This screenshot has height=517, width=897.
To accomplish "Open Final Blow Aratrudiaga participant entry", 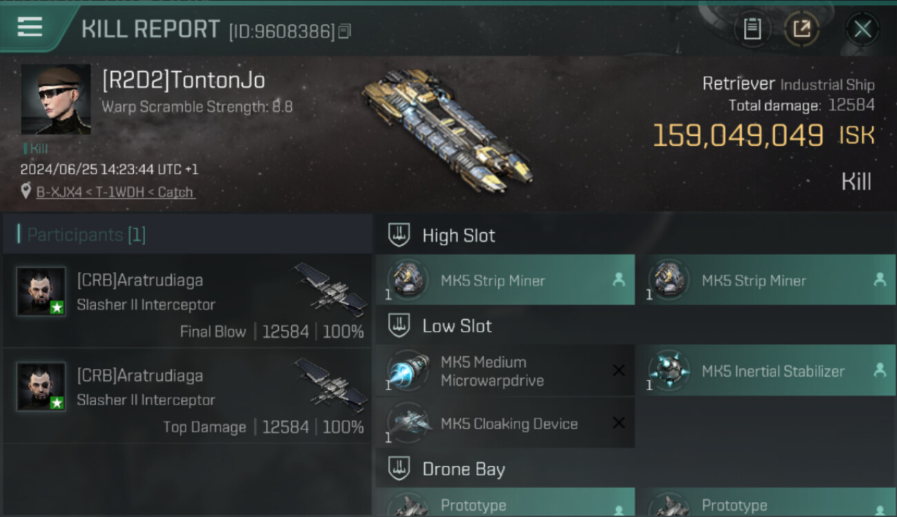I will pyautogui.click(x=188, y=301).
